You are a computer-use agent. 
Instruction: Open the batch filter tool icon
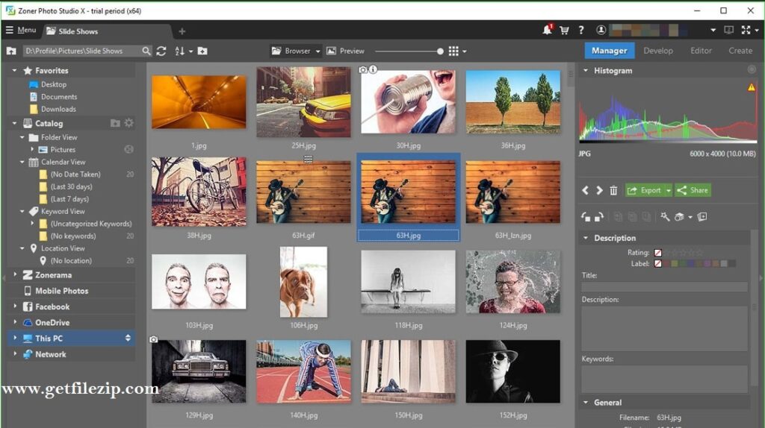[x=679, y=217]
